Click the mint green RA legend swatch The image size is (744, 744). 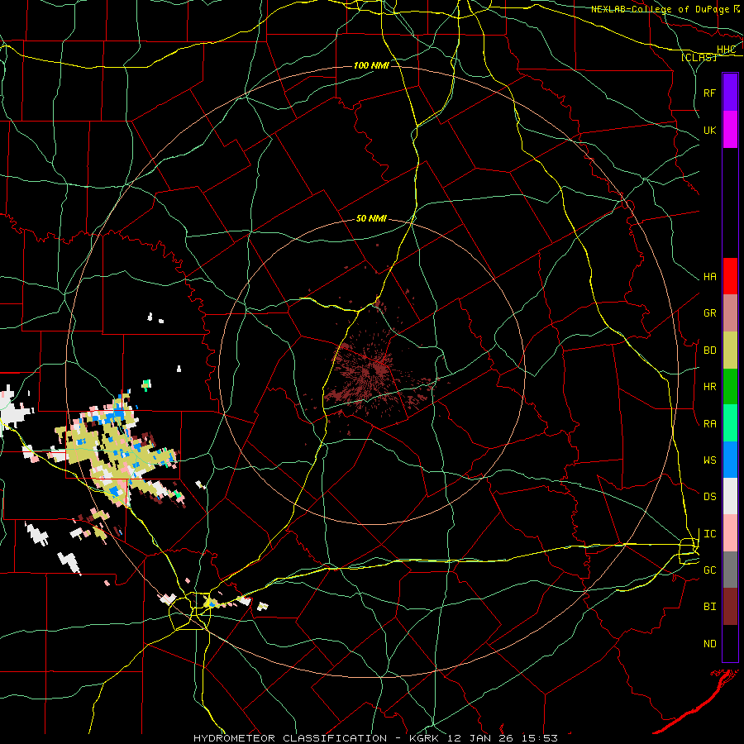click(x=730, y=423)
